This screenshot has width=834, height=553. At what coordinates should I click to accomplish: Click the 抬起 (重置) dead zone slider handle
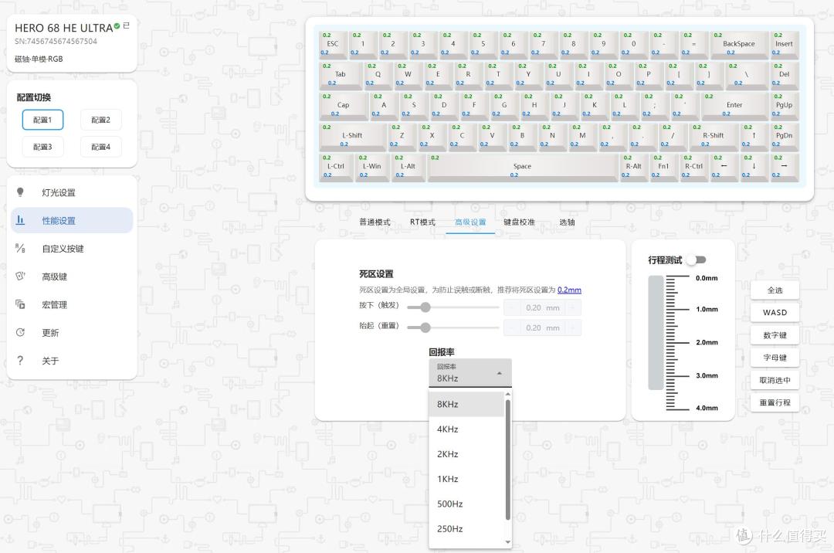coord(425,327)
